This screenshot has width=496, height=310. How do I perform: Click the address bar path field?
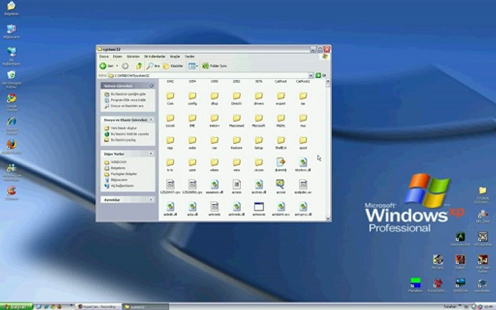click(208, 76)
